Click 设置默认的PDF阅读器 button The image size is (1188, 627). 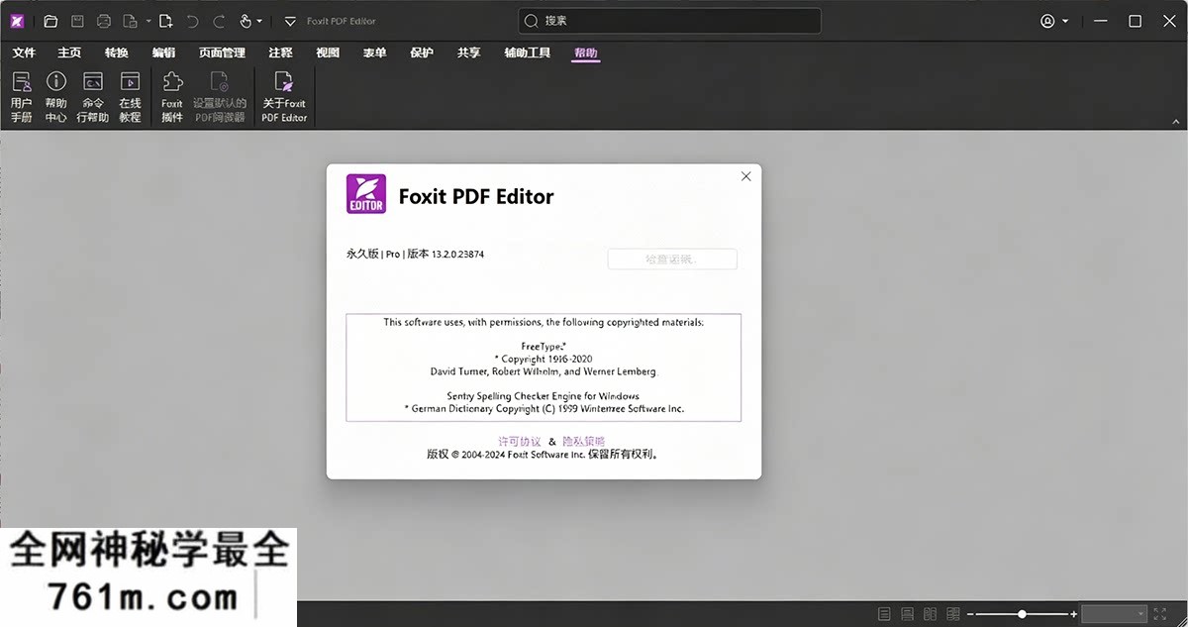tap(219, 97)
